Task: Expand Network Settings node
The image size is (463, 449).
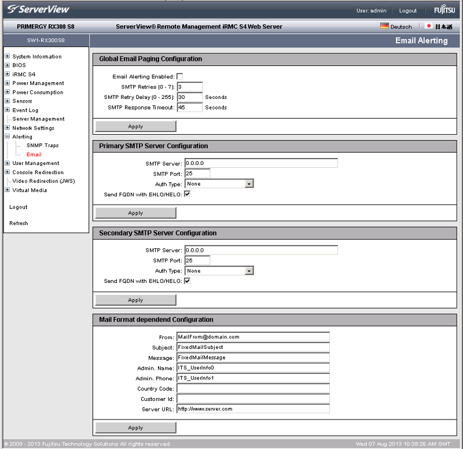Action: 8,127
